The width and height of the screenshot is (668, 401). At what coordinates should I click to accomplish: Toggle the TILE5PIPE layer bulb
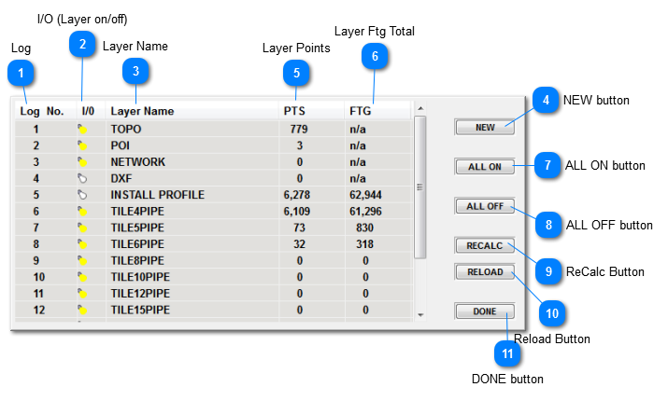point(82,228)
